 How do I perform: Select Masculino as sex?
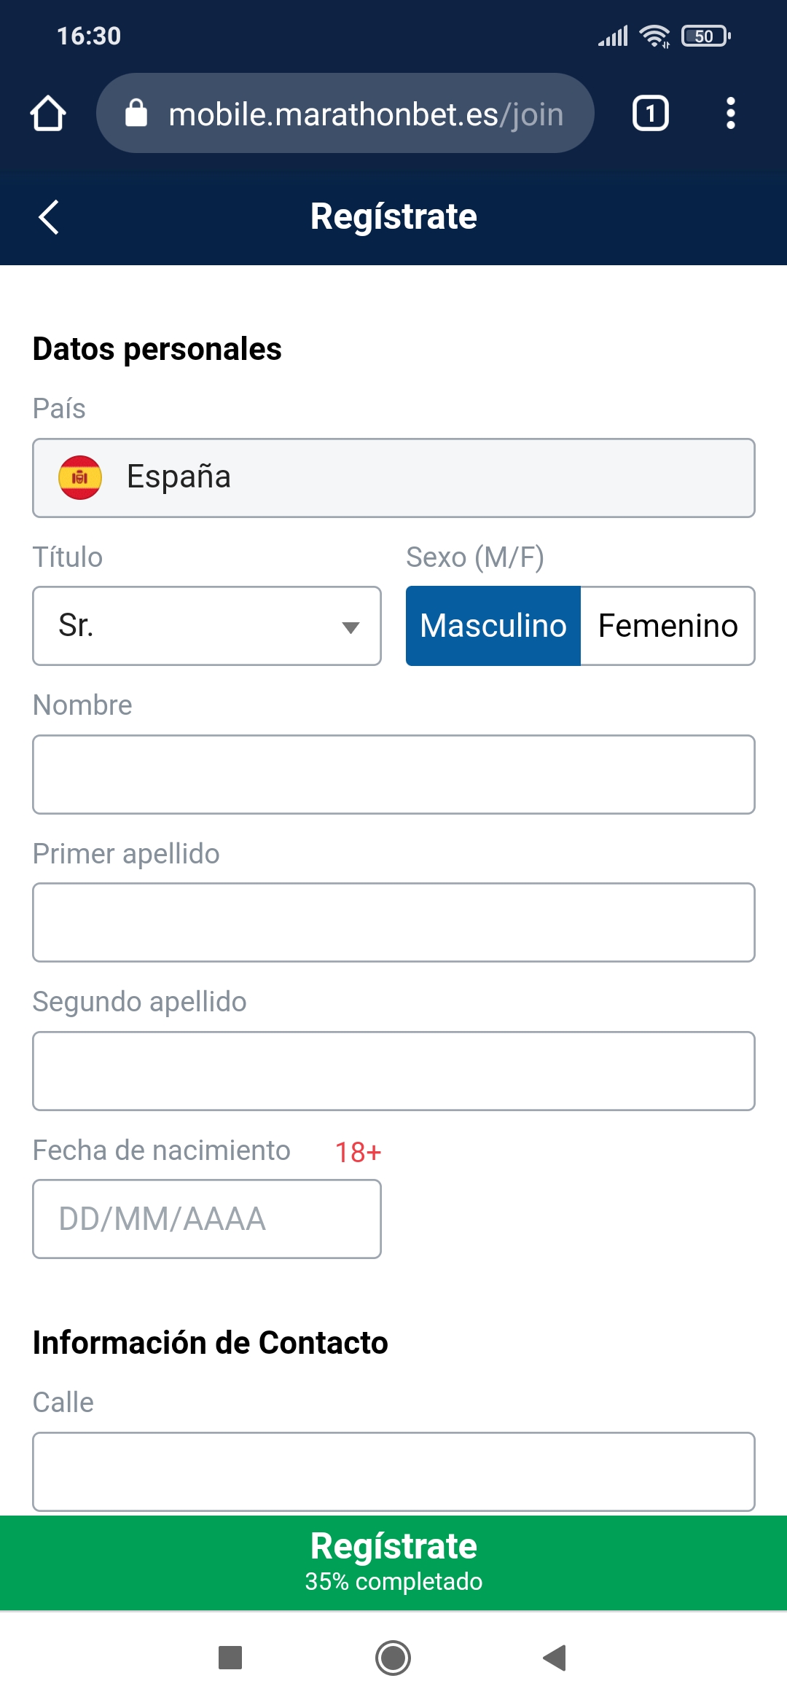coord(493,626)
